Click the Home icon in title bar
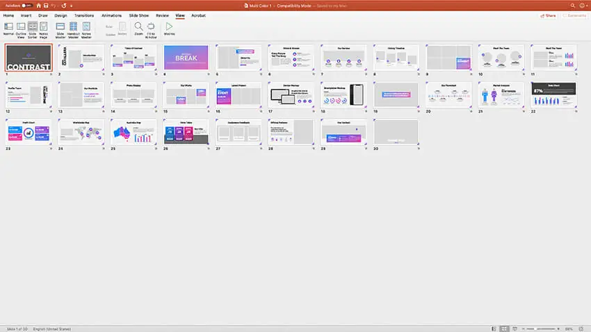Image resolution: width=591 pixels, height=332 pixels. point(38,6)
